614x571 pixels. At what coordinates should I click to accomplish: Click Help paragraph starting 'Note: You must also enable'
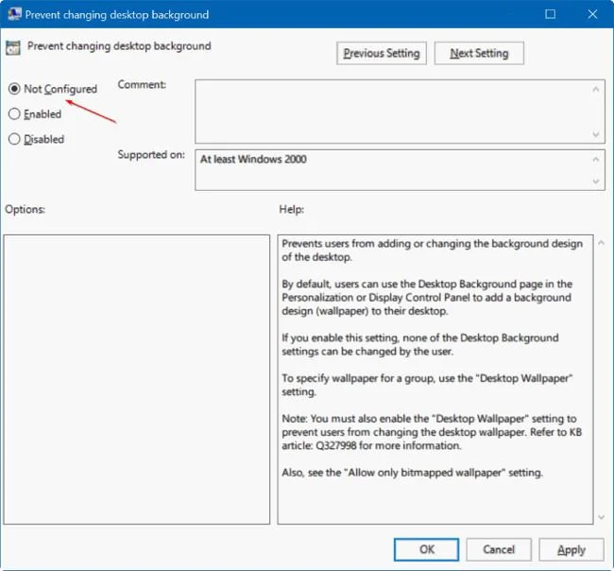(432, 432)
